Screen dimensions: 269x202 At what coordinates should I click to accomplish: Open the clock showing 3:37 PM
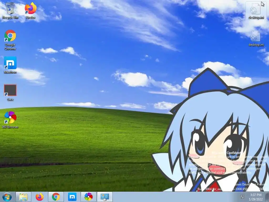click(x=256, y=197)
